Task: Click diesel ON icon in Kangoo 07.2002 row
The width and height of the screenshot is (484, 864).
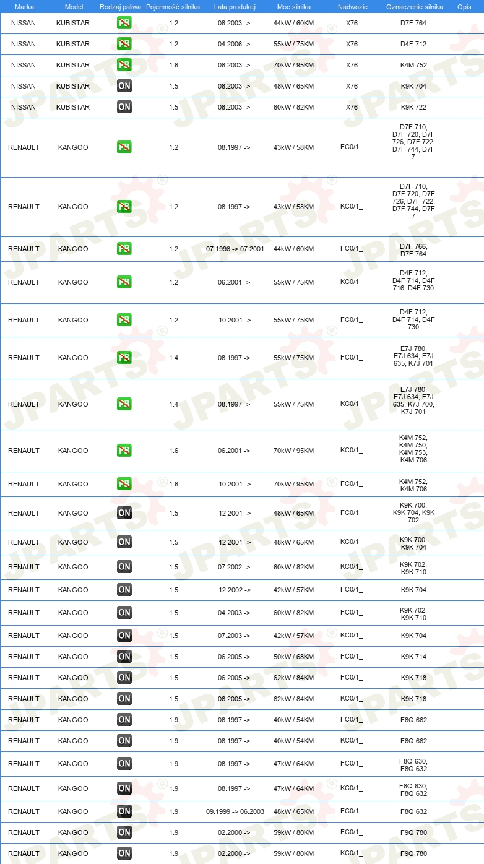Action: coord(124,567)
